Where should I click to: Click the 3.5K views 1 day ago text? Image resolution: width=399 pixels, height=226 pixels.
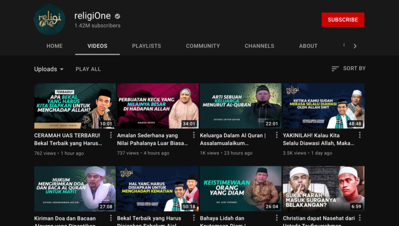[x=307, y=153]
